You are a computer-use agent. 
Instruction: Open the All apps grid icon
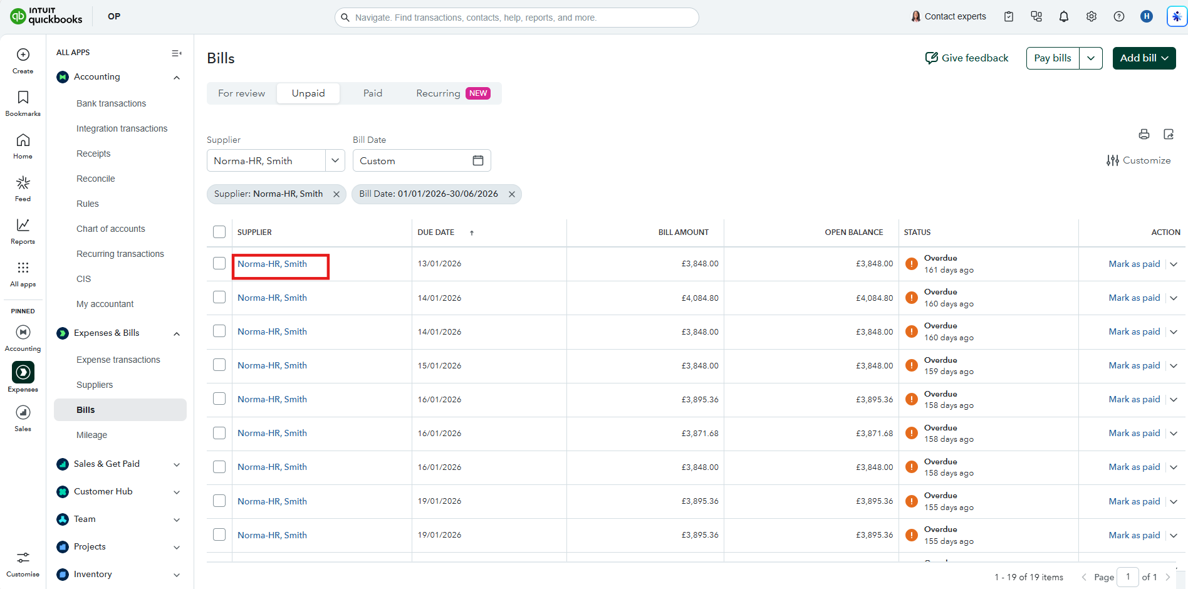(23, 268)
